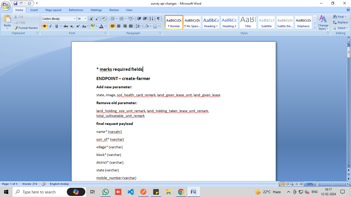Click the bullets list icon

(112, 19)
